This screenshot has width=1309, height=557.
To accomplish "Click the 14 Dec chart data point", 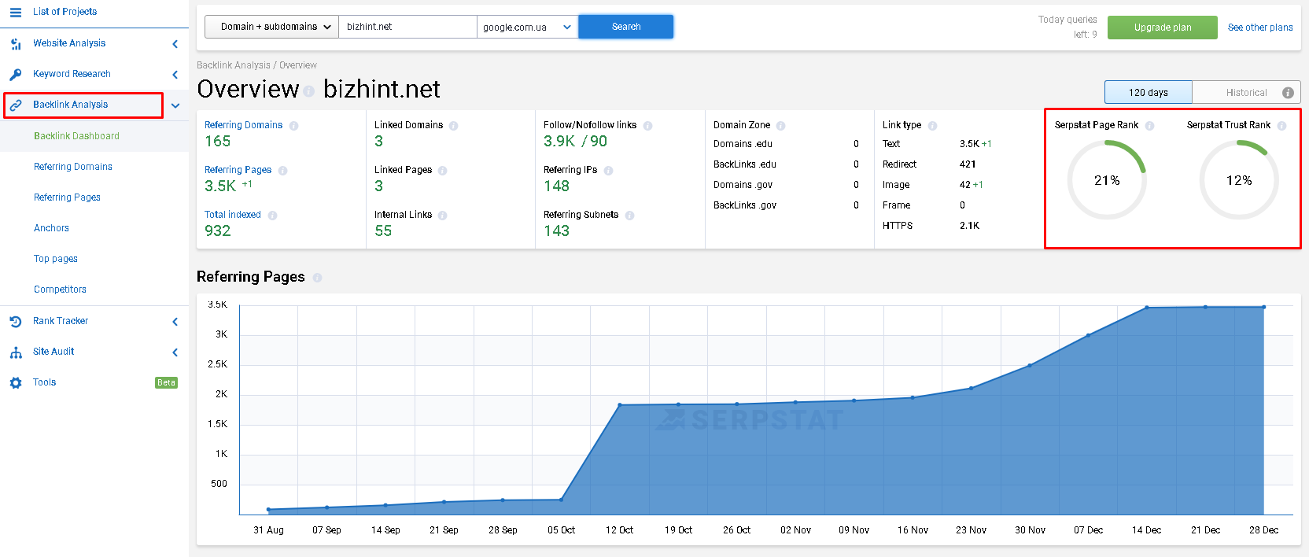I will coord(1147,308).
